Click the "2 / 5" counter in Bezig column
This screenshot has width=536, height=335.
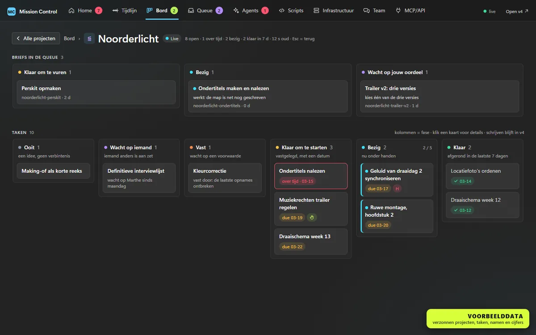point(427,148)
